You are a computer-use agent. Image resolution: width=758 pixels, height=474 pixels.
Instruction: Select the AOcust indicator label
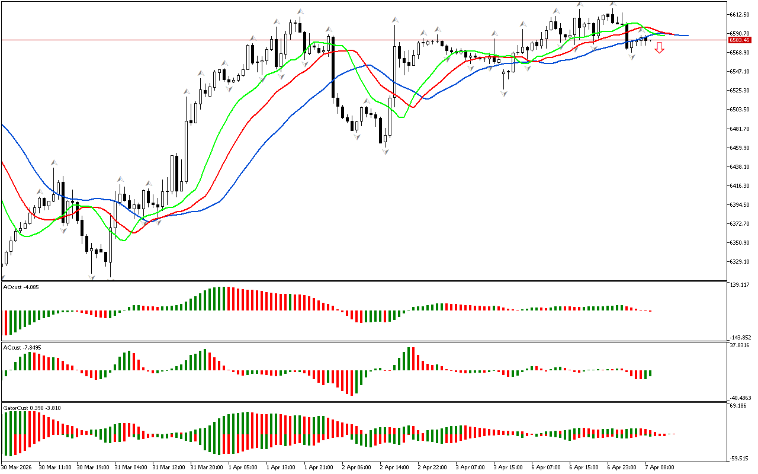coord(22,287)
